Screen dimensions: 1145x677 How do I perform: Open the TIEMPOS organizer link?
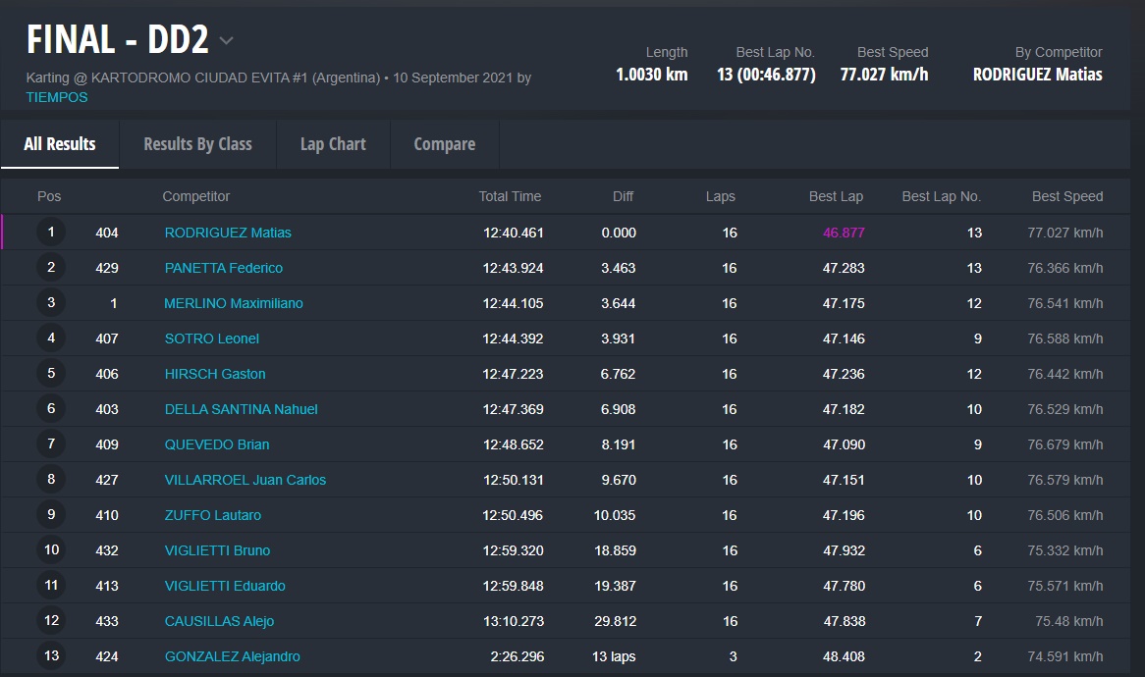click(x=57, y=97)
